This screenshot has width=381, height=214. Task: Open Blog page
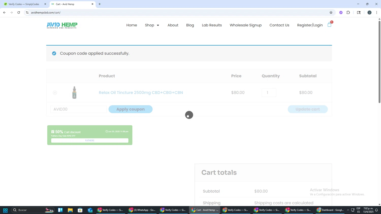point(190,25)
